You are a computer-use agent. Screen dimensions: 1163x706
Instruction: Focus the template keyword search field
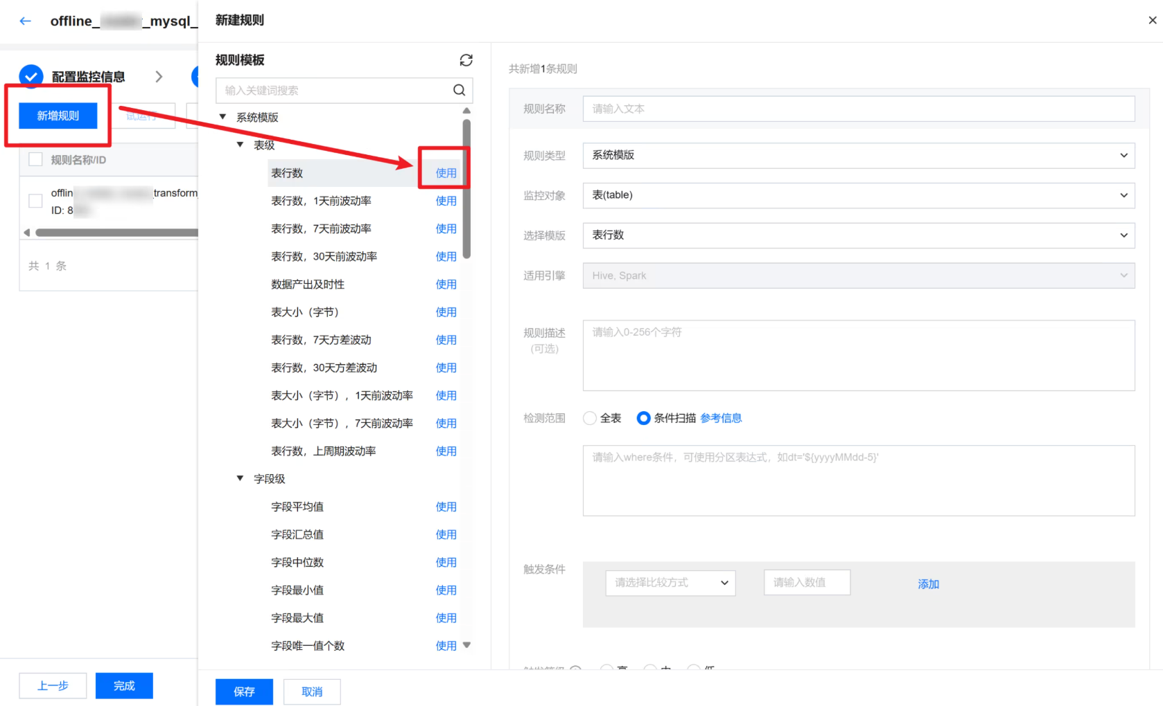tap(344, 91)
